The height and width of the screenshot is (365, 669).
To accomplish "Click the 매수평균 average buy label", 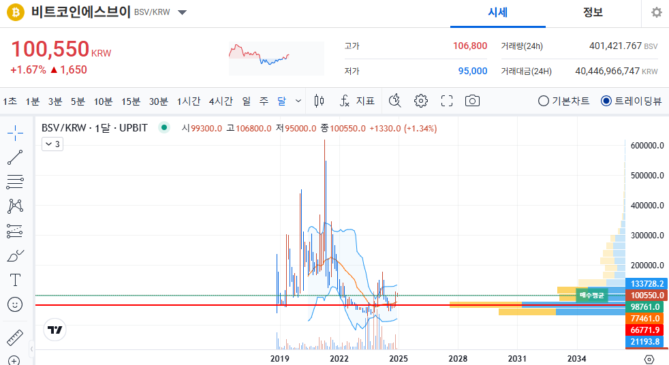I will 592,295.
